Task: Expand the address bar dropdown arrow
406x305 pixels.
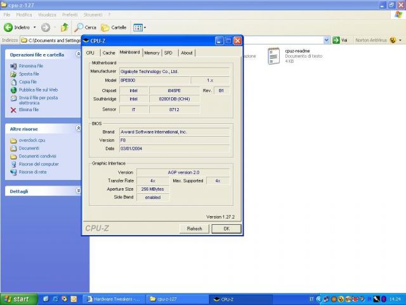Action: pyautogui.click(x=327, y=40)
